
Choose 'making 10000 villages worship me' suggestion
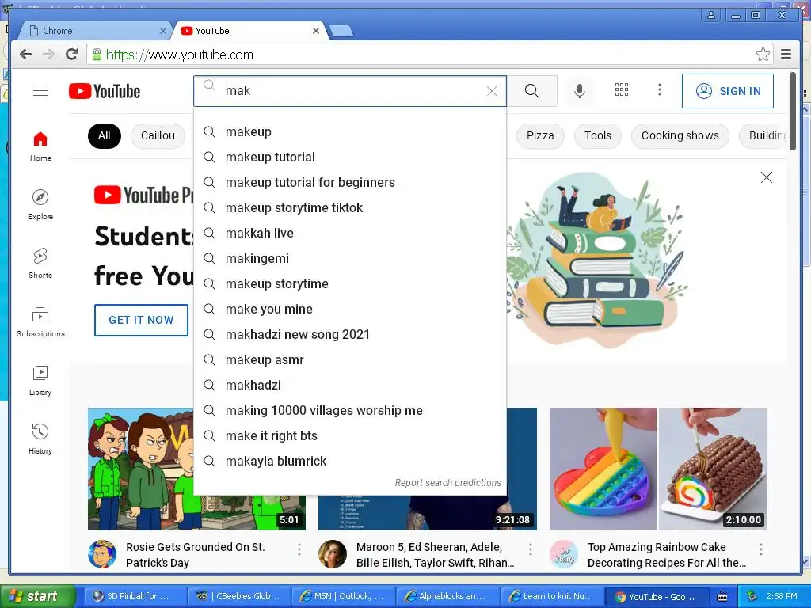pos(350,411)
